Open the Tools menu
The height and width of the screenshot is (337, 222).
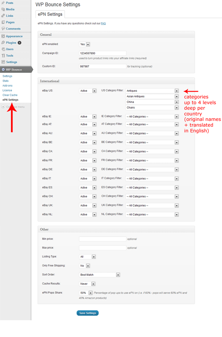[x=9, y=55]
